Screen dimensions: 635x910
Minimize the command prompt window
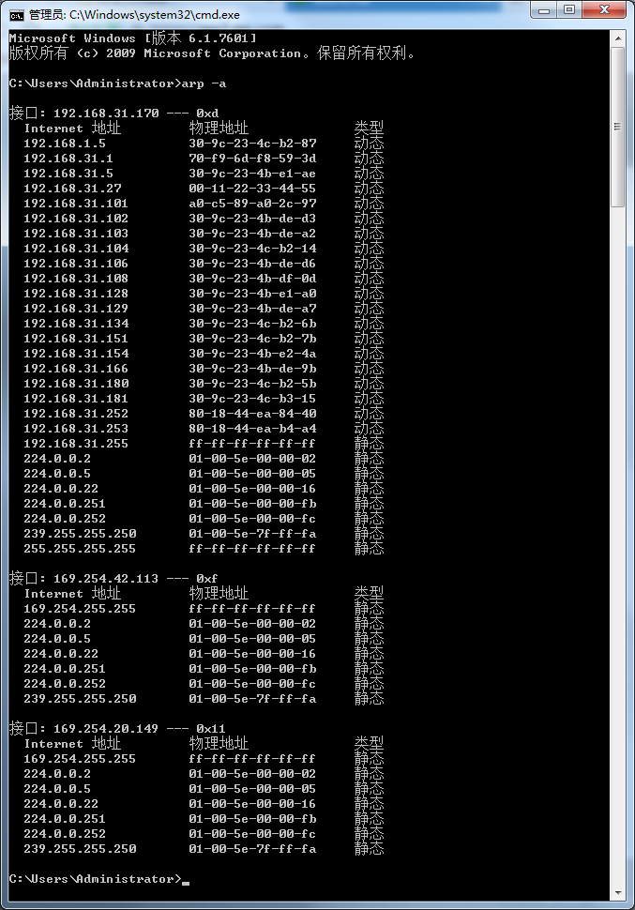coord(543,10)
